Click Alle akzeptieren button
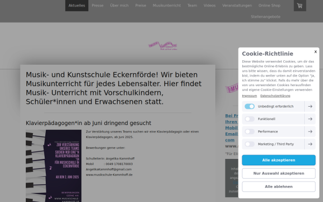 tap(278, 160)
